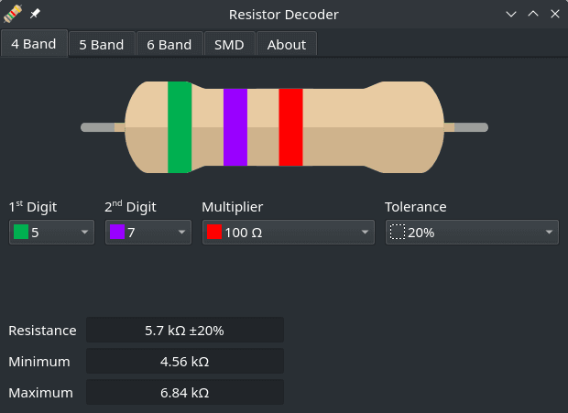Image resolution: width=568 pixels, height=413 pixels.
Task: Open the 6 Band tab
Action: pos(169,44)
